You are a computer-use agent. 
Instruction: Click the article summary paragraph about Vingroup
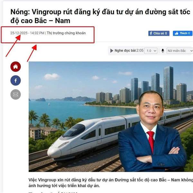pyautogui.click(x=111, y=183)
